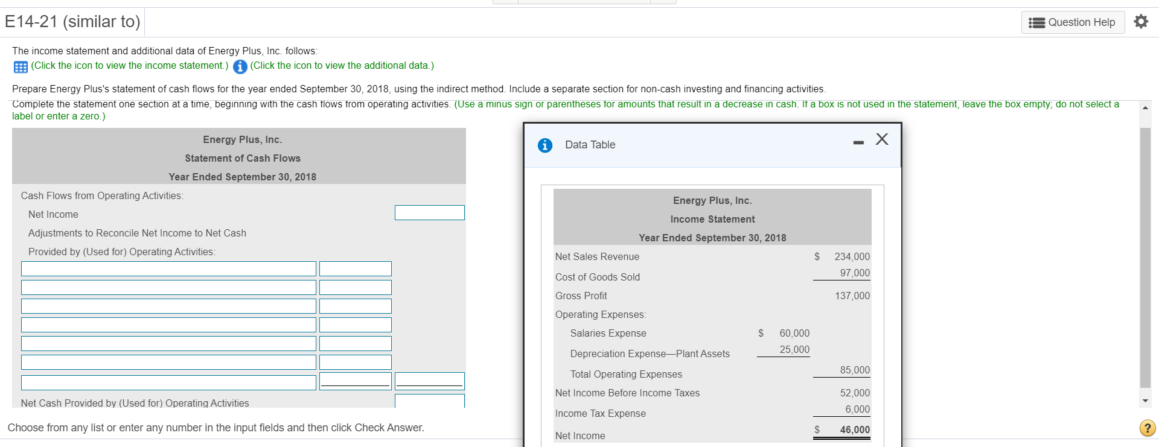Click the first adjustment amount field
This screenshot has height=447, width=1159.
[356, 269]
